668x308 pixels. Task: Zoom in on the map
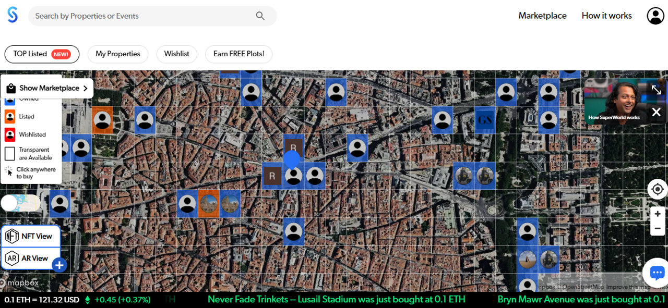657,214
